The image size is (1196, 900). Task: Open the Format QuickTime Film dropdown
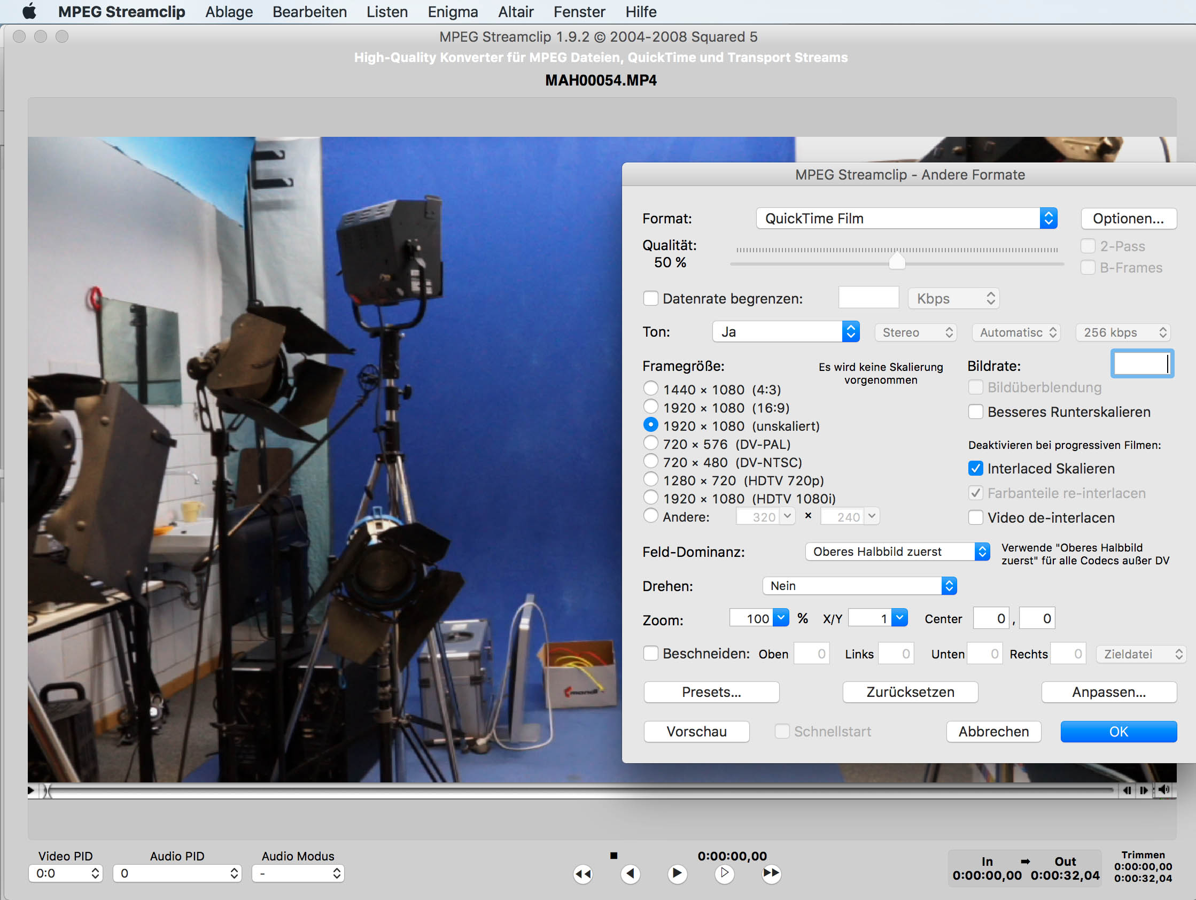pos(906,218)
